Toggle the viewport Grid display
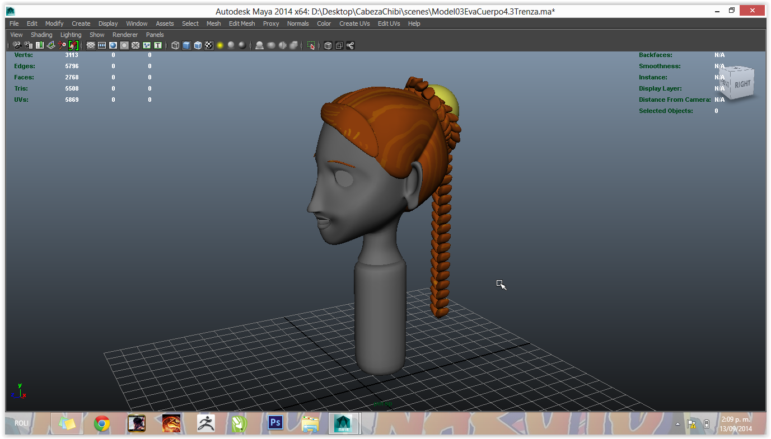The width and height of the screenshot is (771, 439). coord(91,45)
